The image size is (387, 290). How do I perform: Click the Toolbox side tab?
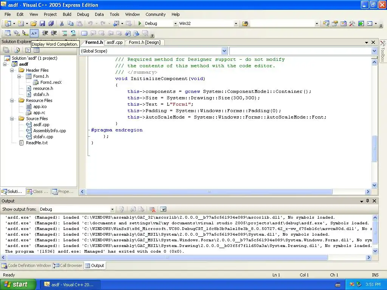(x=383, y=51)
